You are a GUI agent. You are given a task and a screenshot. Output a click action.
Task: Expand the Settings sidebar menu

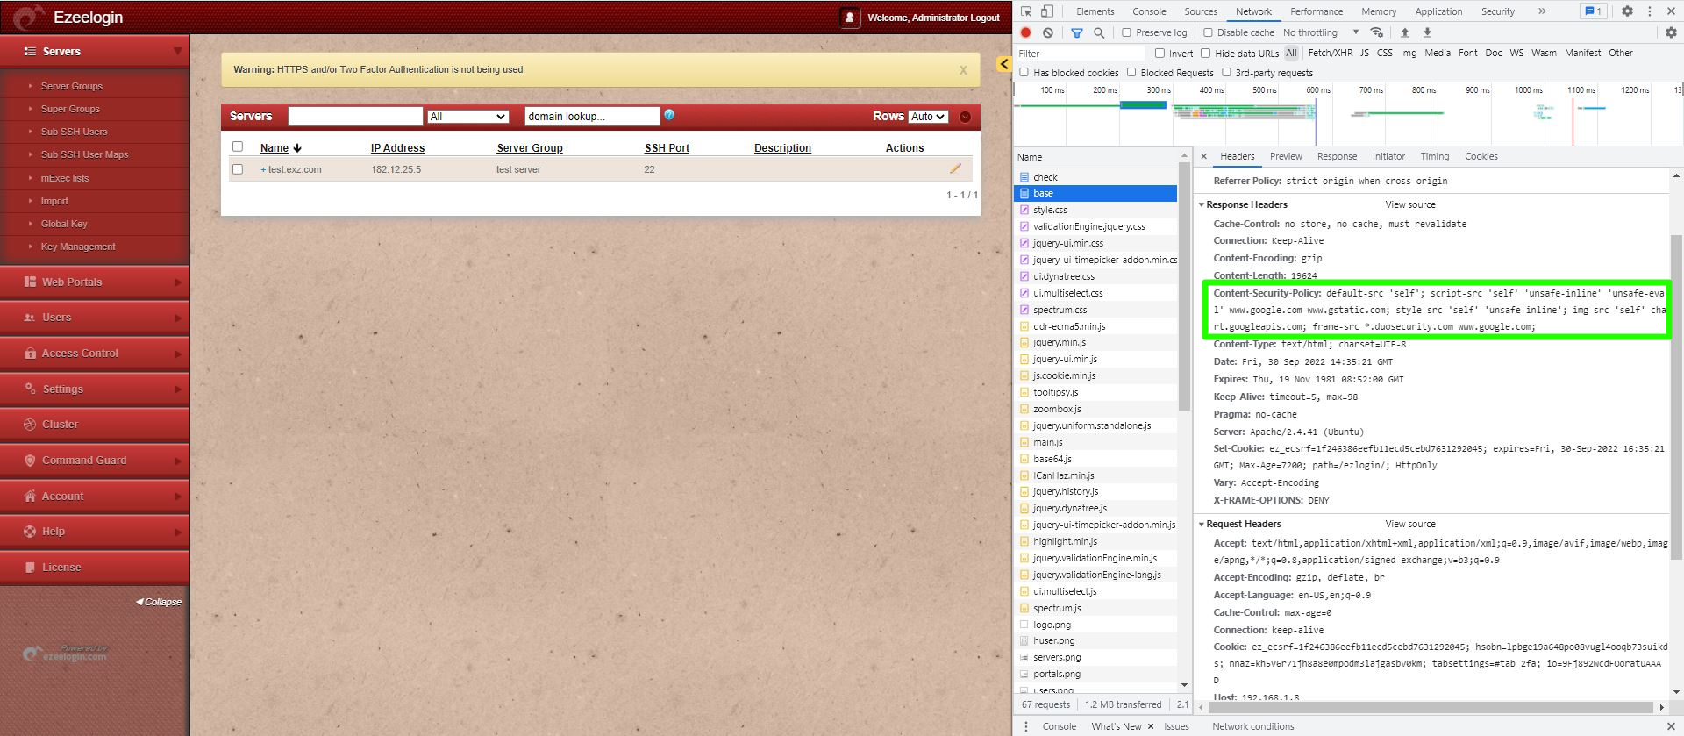click(x=95, y=389)
